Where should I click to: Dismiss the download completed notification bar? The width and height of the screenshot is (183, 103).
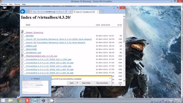[x=110, y=78]
